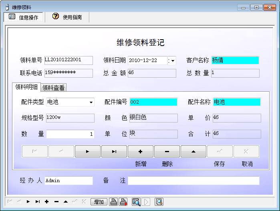Open the 使用指南 tab
280x211 pixels.
67,17
